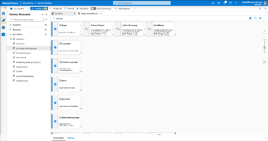Open the Monitor gauge icon in sidebar

[x=3, y=28]
